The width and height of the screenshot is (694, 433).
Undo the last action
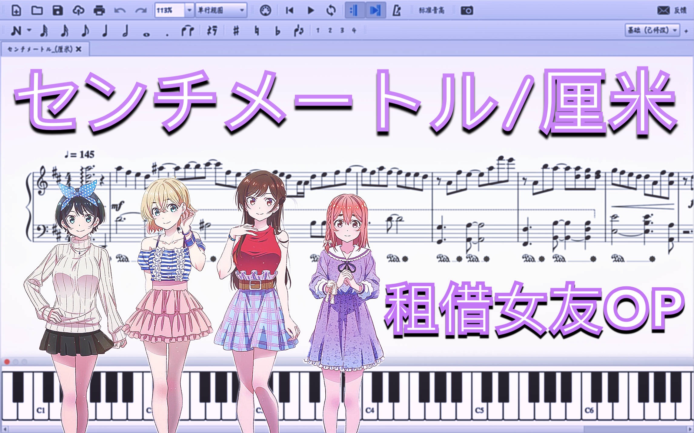point(120,11)
